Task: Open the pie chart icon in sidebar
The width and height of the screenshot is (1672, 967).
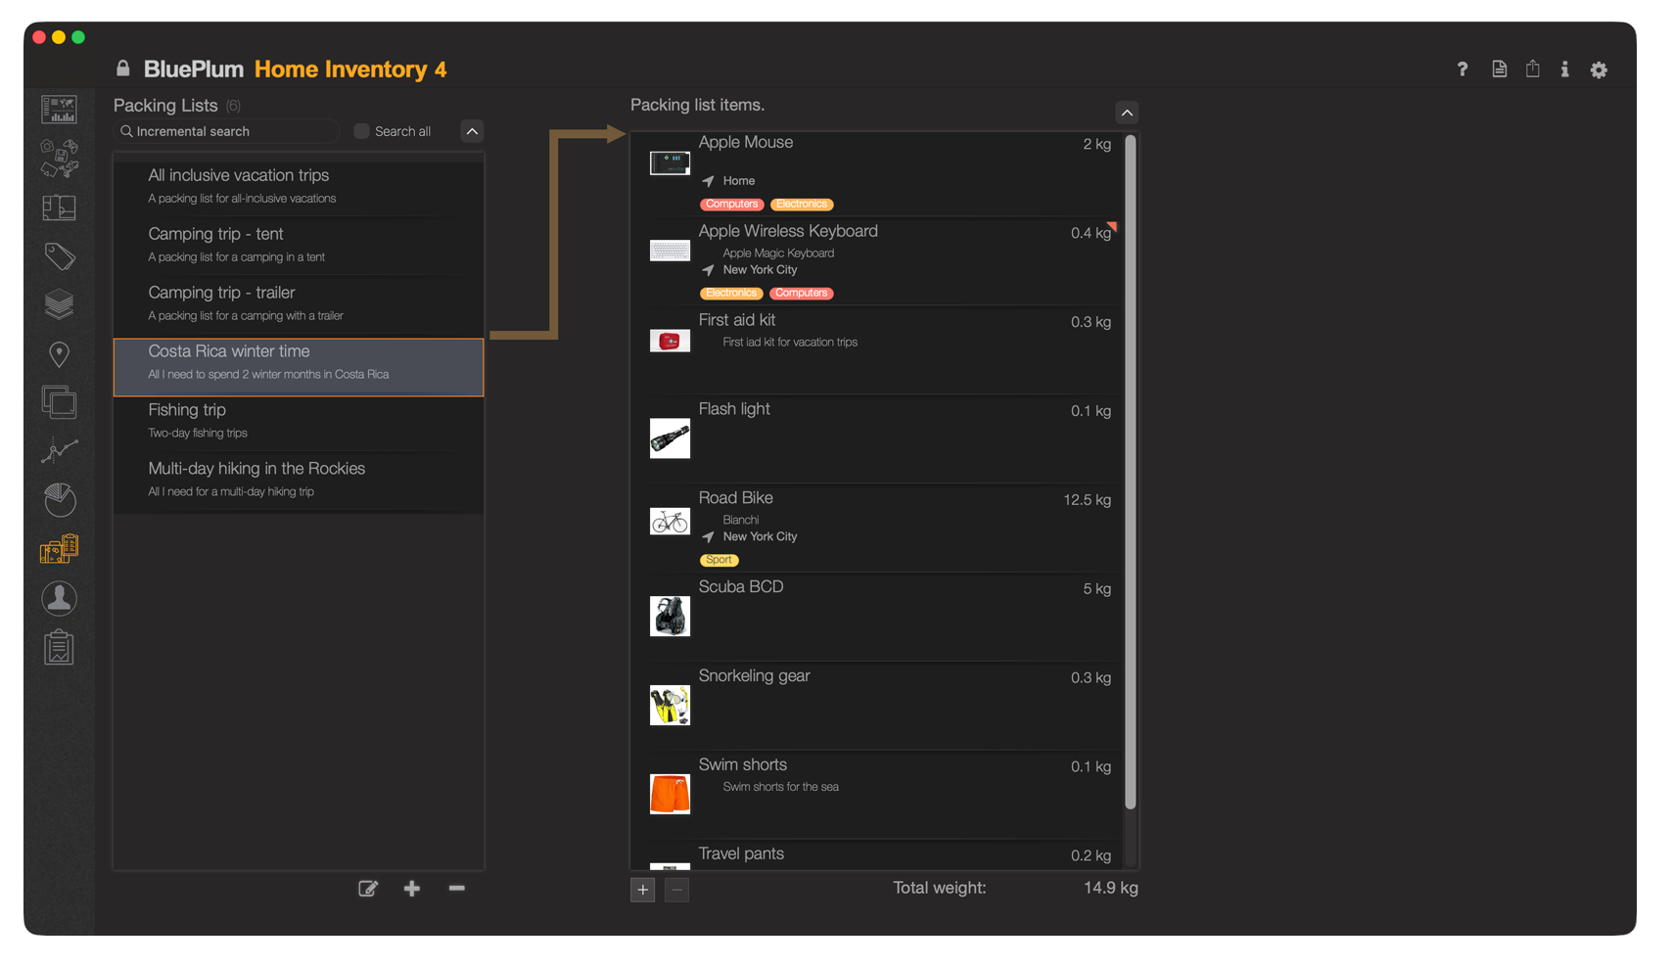Action: point(59,500)
